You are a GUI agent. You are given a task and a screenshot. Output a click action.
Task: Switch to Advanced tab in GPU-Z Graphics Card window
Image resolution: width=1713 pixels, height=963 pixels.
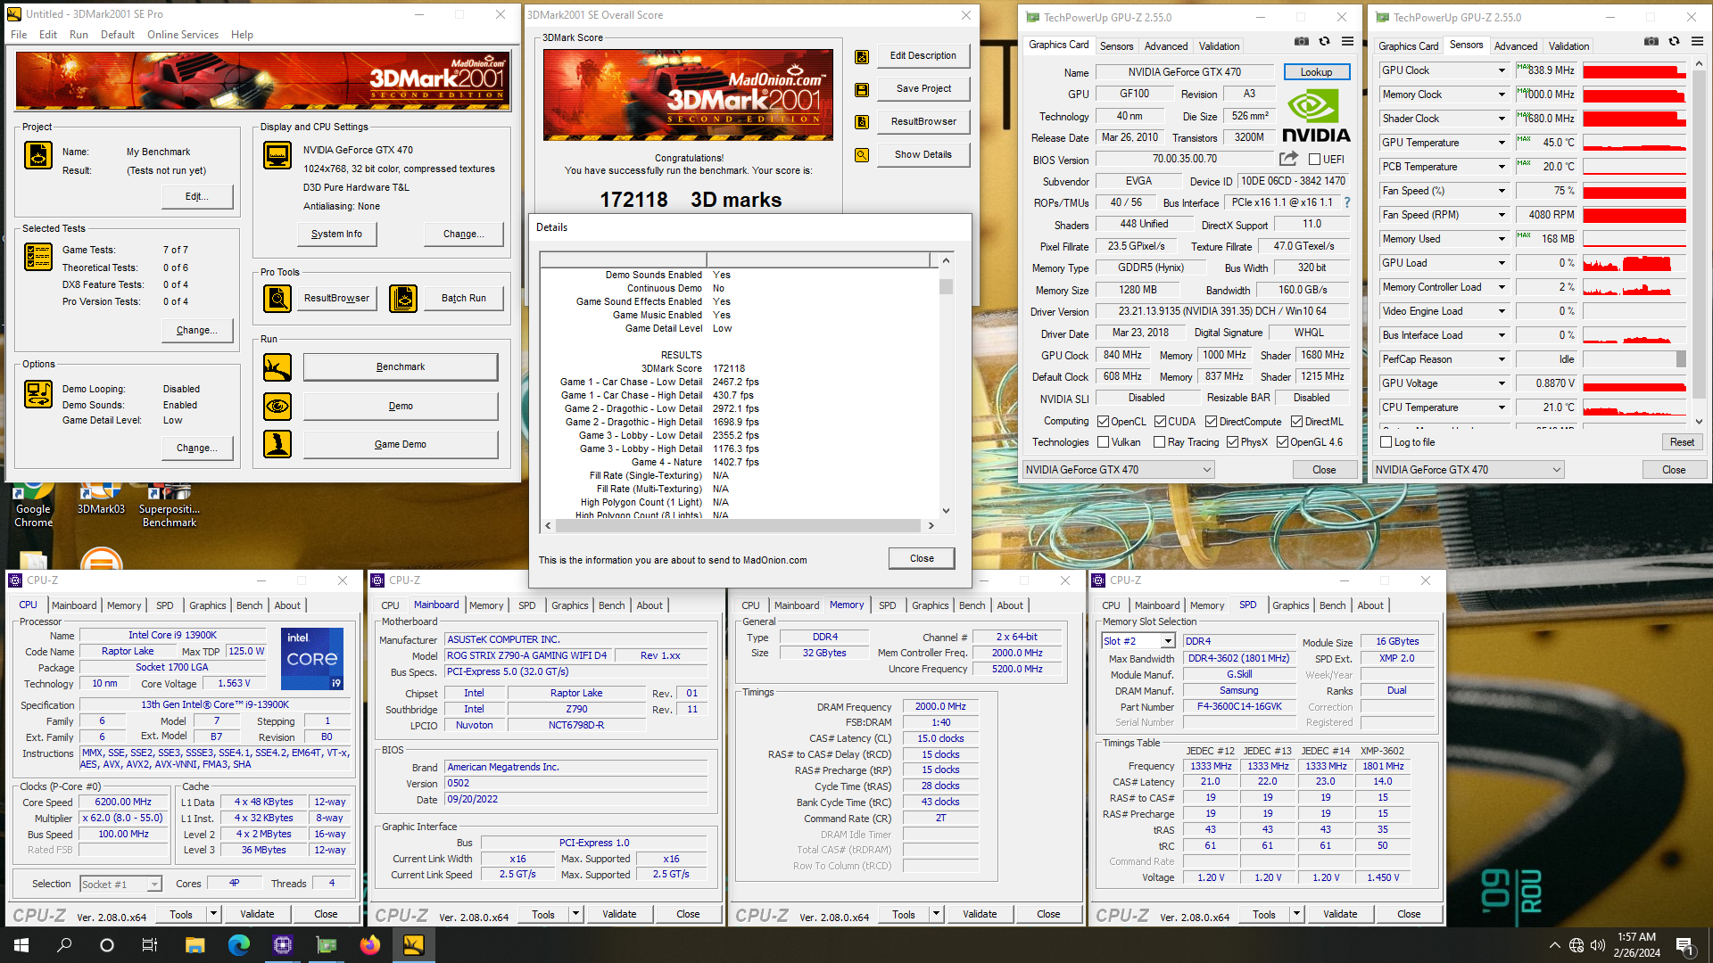click(x=1166, y=46)
